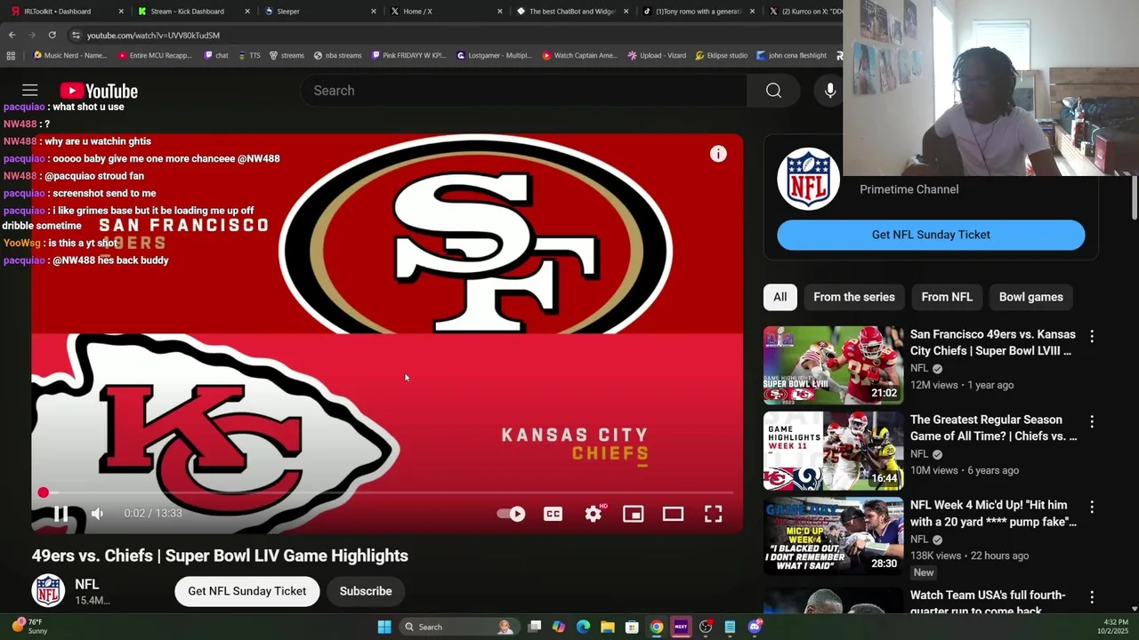Switch to the Sleeper browser tab
Image resolution: width=1139 pixels, height=640 pixels.
coord(320,12)
